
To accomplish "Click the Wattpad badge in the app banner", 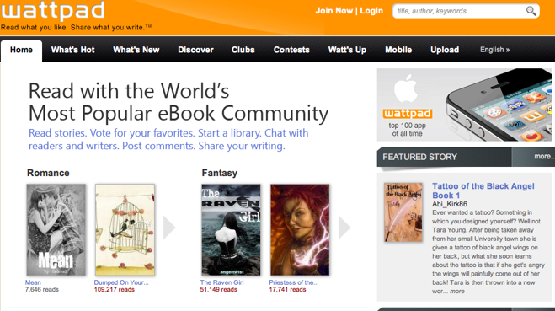I will tap(408, 114).
